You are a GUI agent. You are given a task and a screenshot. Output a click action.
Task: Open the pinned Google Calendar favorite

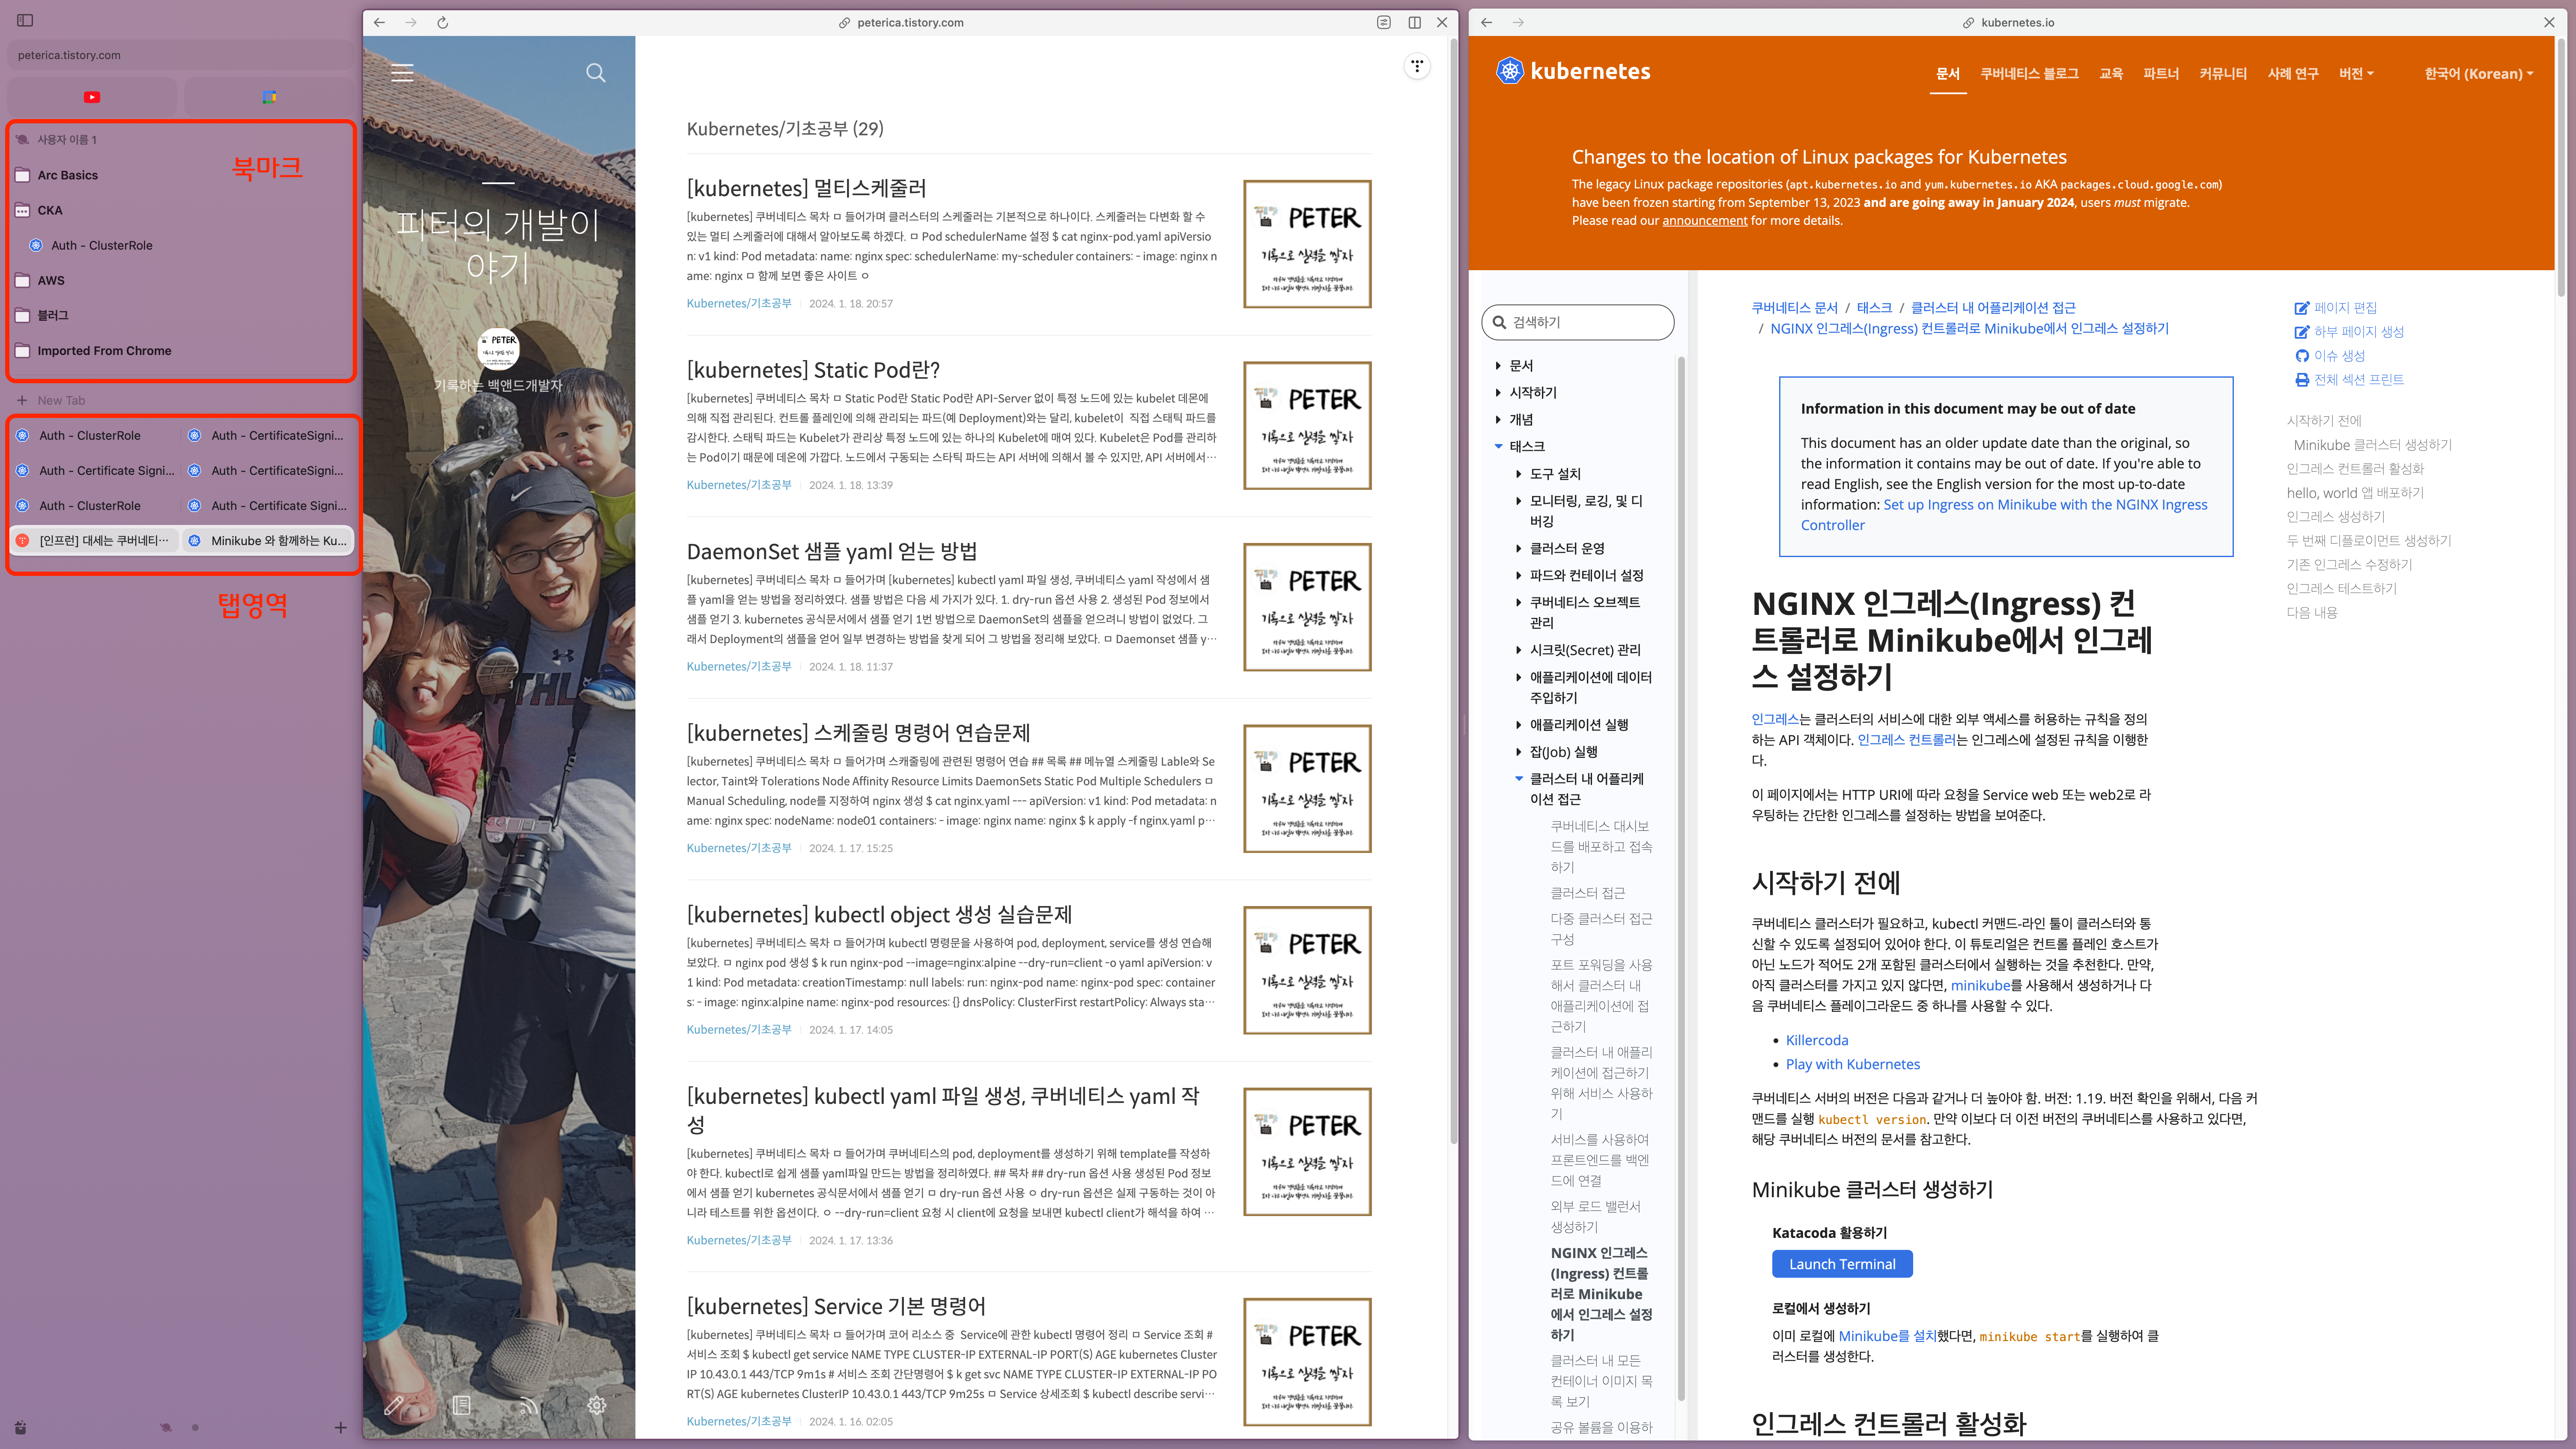(269, 97)
